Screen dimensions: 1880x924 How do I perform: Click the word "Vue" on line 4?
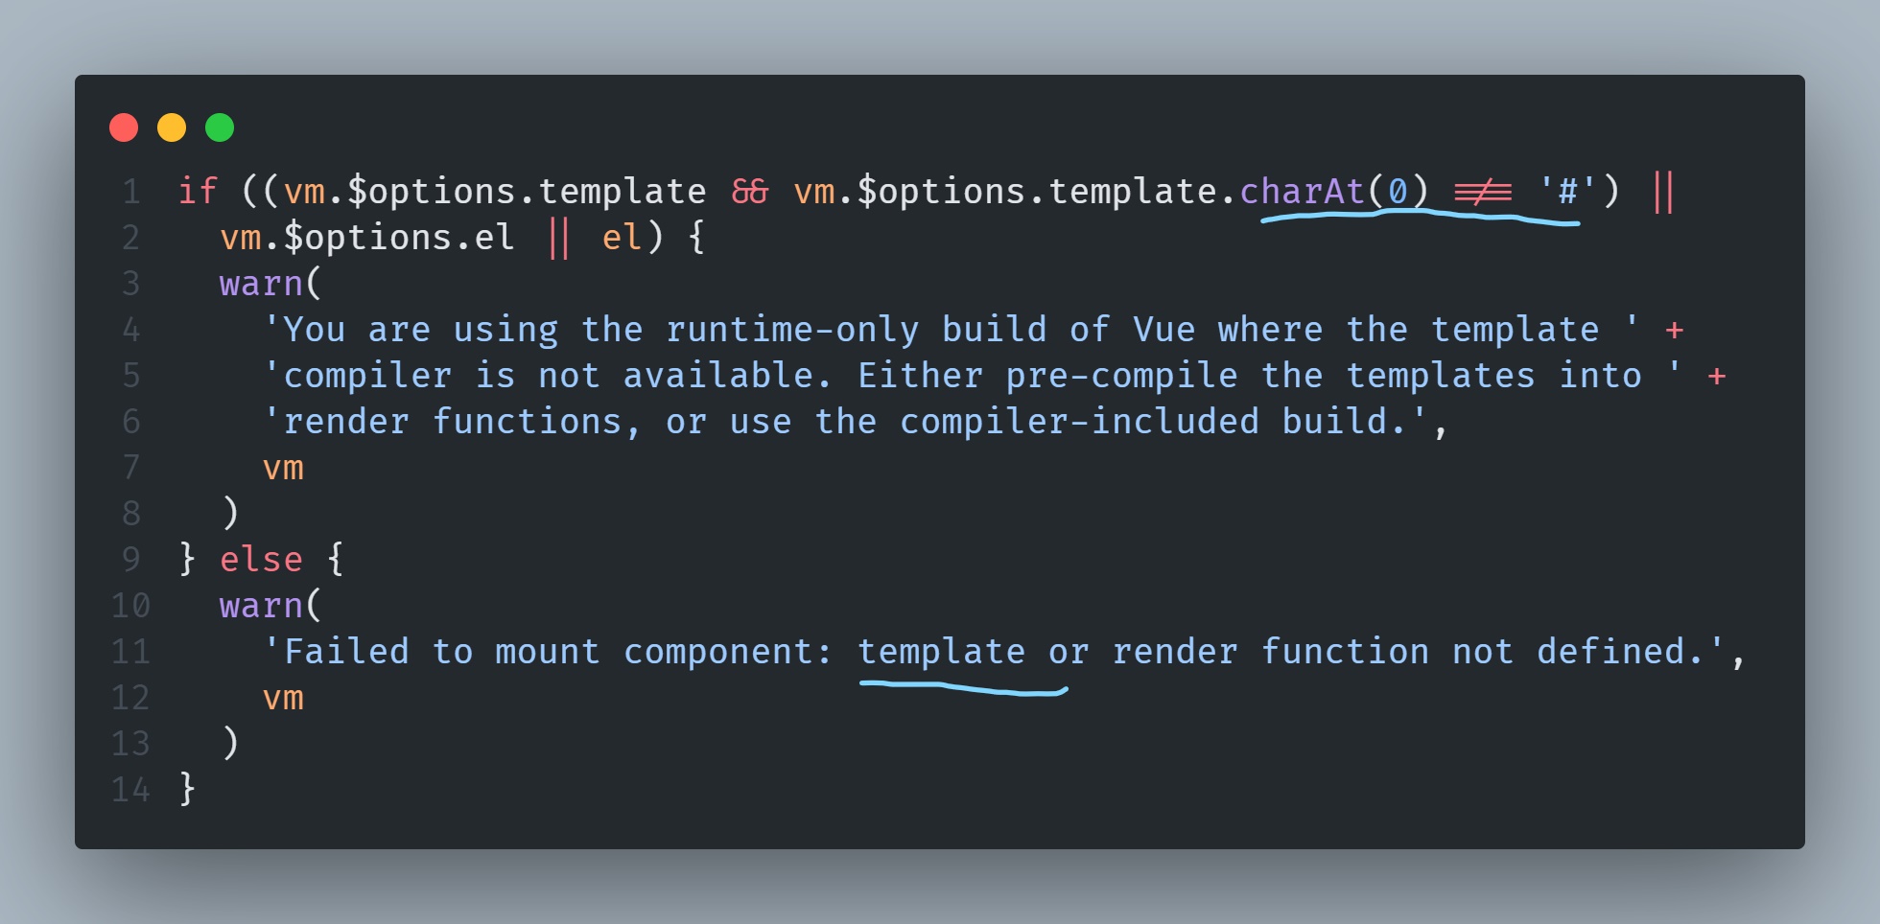click(x=1163, y=330)
